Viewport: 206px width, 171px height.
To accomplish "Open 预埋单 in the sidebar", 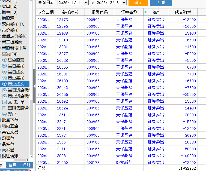I will click(x=8, y=138).
